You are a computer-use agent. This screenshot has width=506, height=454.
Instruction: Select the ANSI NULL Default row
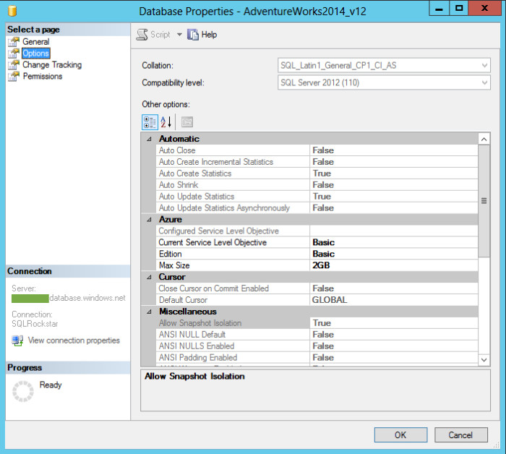tap(317, 335)
